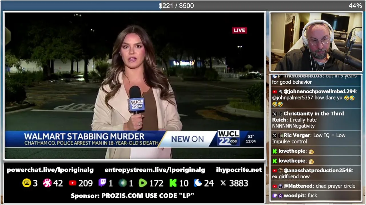Click 'chad prayer circle' chat message

[x=335, y=186]
